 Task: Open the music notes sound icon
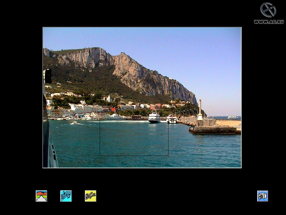pyautogui.click(x=66, y=196)
